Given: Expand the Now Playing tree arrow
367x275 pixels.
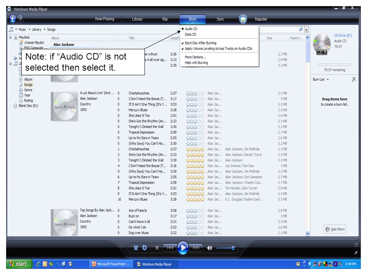Looking at the screenshot, I should click(15, 58).
